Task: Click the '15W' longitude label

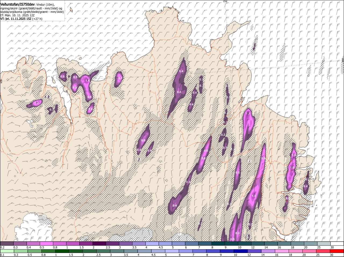Action: pos(225,1)
